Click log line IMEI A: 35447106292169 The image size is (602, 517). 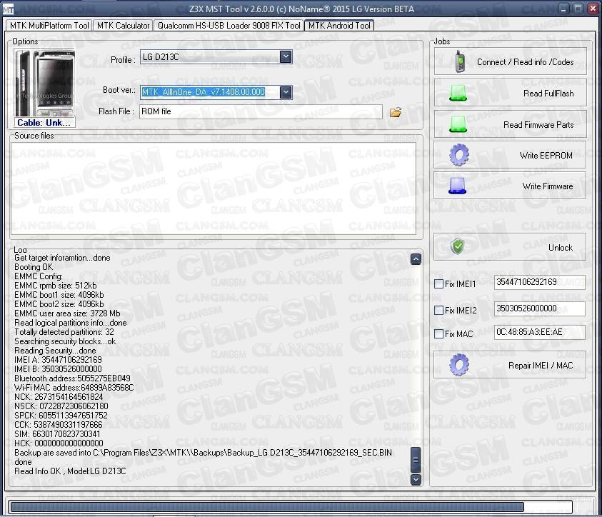(58, 360)
